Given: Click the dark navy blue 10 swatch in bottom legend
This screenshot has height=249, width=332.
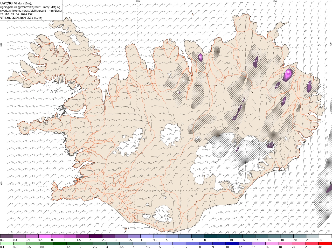Looking at the screenshot, I should 232,244.
